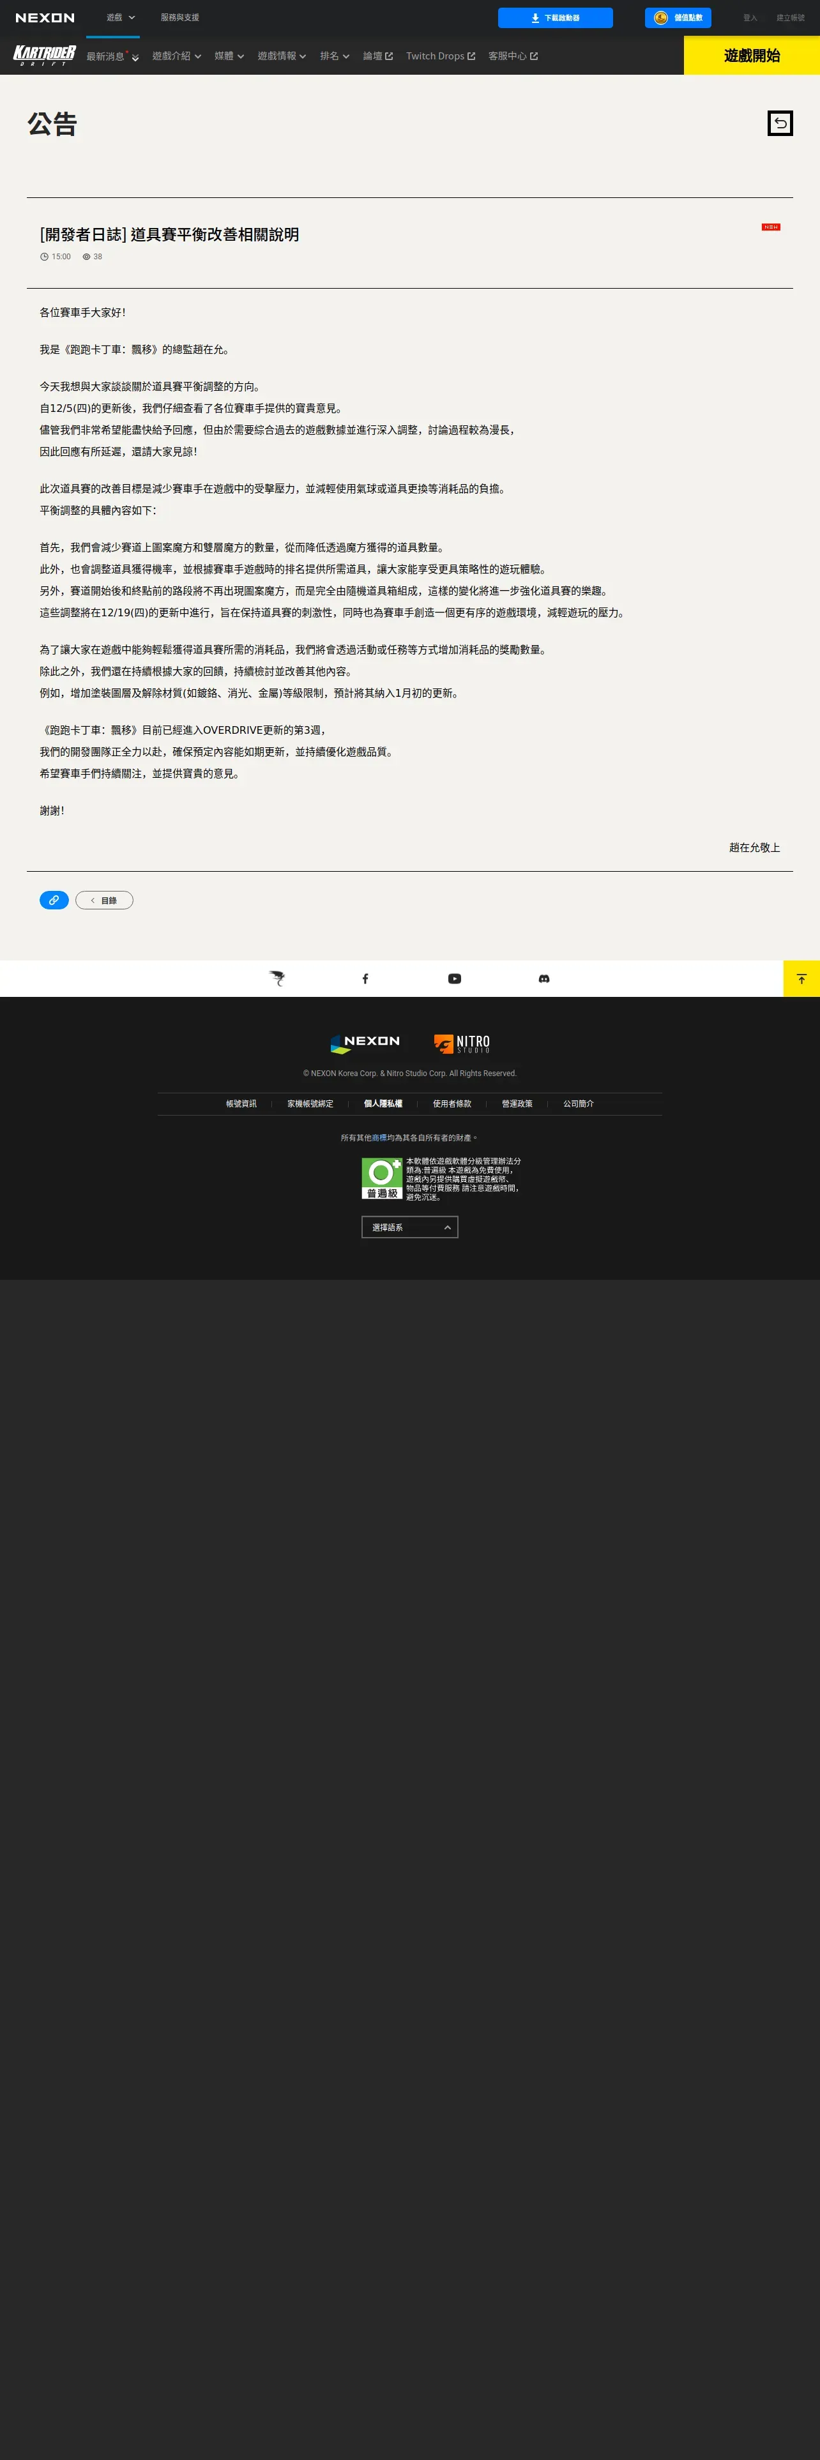Click the NEXON logo in top bar
Image resolution: width=820 pixels, height=2460 pixels.
click(x=45, y=18)
